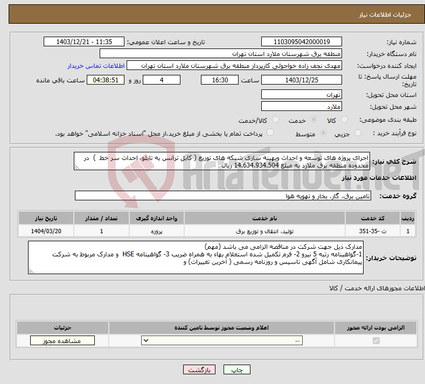
Task: Open the اطلاعات تماس خریدار link
Action: [96, 66]
